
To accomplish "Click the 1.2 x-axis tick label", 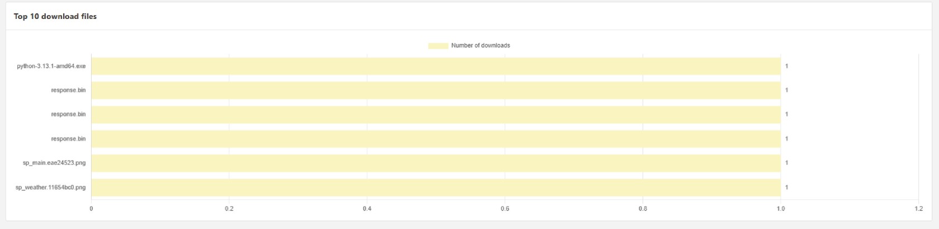I will 918,209.
